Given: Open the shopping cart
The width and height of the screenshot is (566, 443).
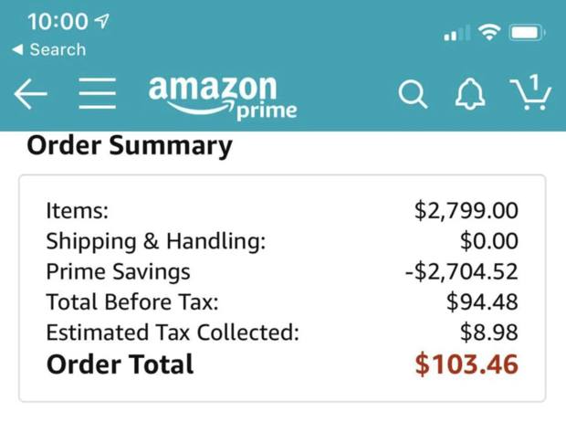Looking at the screenshot, I should coord(530,93).
